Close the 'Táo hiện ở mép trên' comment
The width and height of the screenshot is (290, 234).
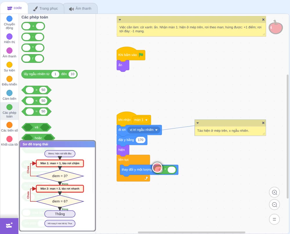click(x=263, y=123)
